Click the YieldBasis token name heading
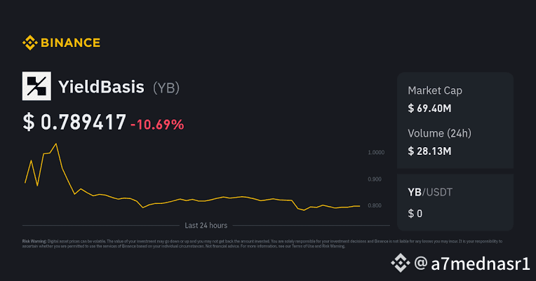This screenshot has height=281, width=536. pyautogui.click(x=102, y=88)
